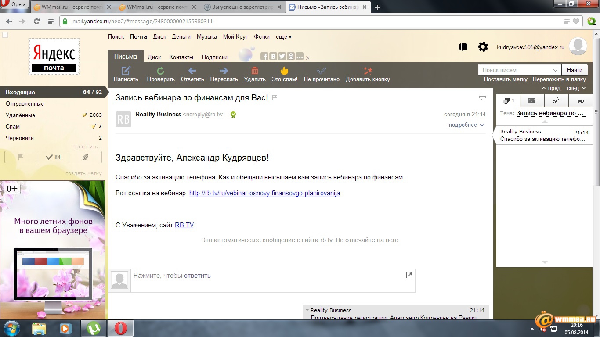Open the attachments paperclip tab in panel
600x337 pixels.
556,100
